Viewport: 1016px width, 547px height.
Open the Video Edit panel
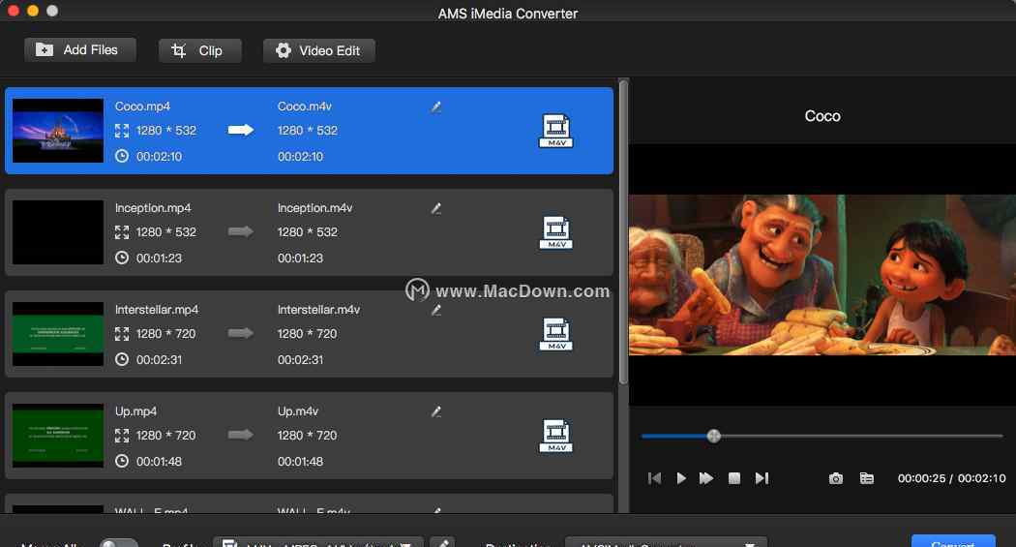coord(318,50)
